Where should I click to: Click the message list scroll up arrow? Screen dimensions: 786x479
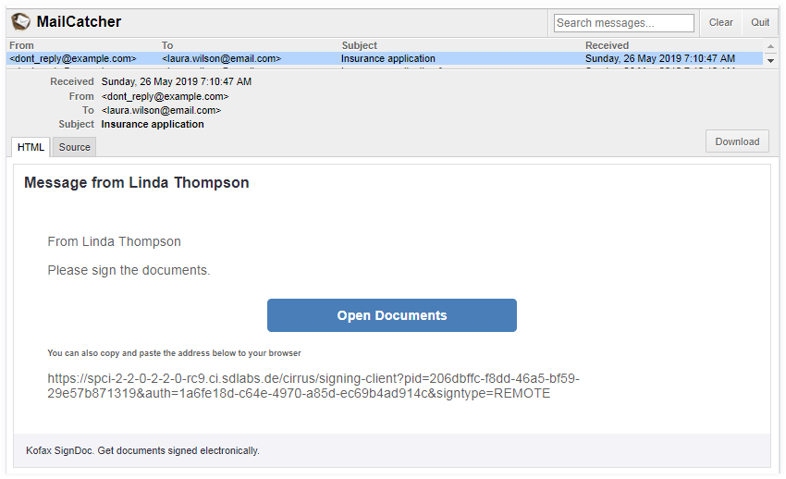point(771,45)
